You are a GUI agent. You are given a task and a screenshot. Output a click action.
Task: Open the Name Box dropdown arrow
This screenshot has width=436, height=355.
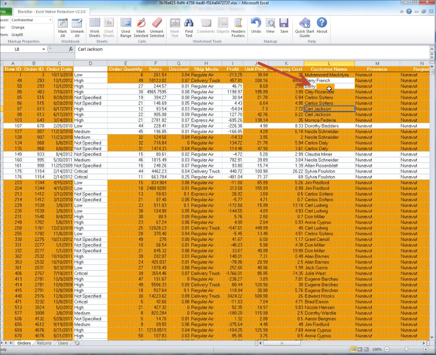pos(44,49)
